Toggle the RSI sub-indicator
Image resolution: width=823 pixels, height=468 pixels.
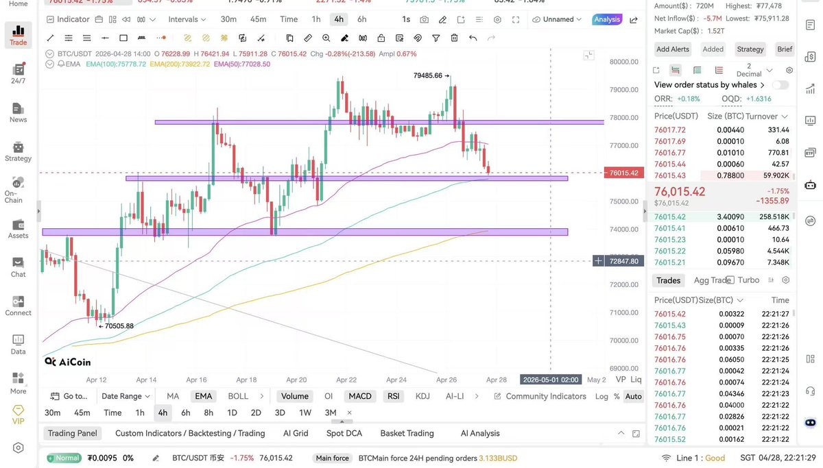click(394, 396)
